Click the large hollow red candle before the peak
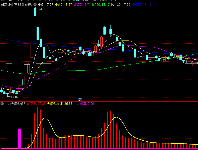The image size is (198, 150). [32, 50]
